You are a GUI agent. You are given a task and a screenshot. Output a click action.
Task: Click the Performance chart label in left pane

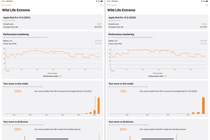51,76
